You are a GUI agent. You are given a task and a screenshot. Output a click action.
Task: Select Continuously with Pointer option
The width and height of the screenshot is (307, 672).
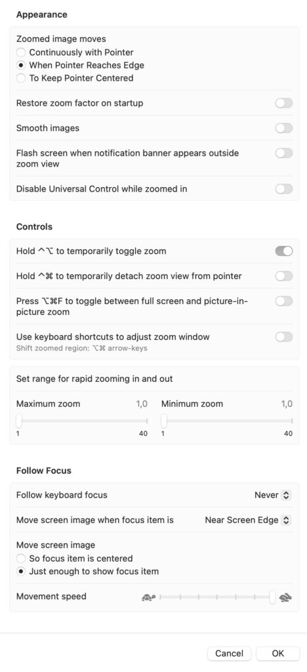coord(21,52)
